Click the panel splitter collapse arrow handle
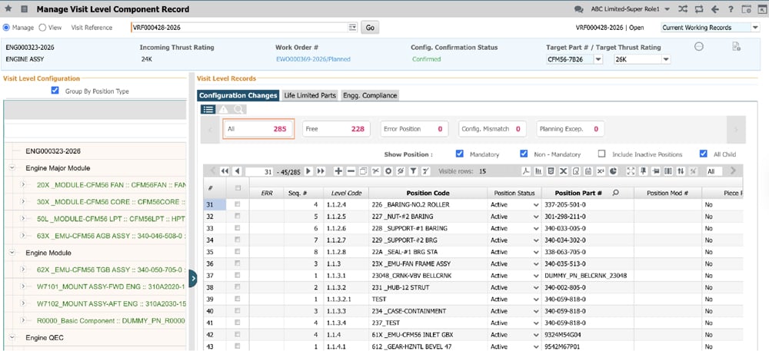 click(x=193, y=278)
